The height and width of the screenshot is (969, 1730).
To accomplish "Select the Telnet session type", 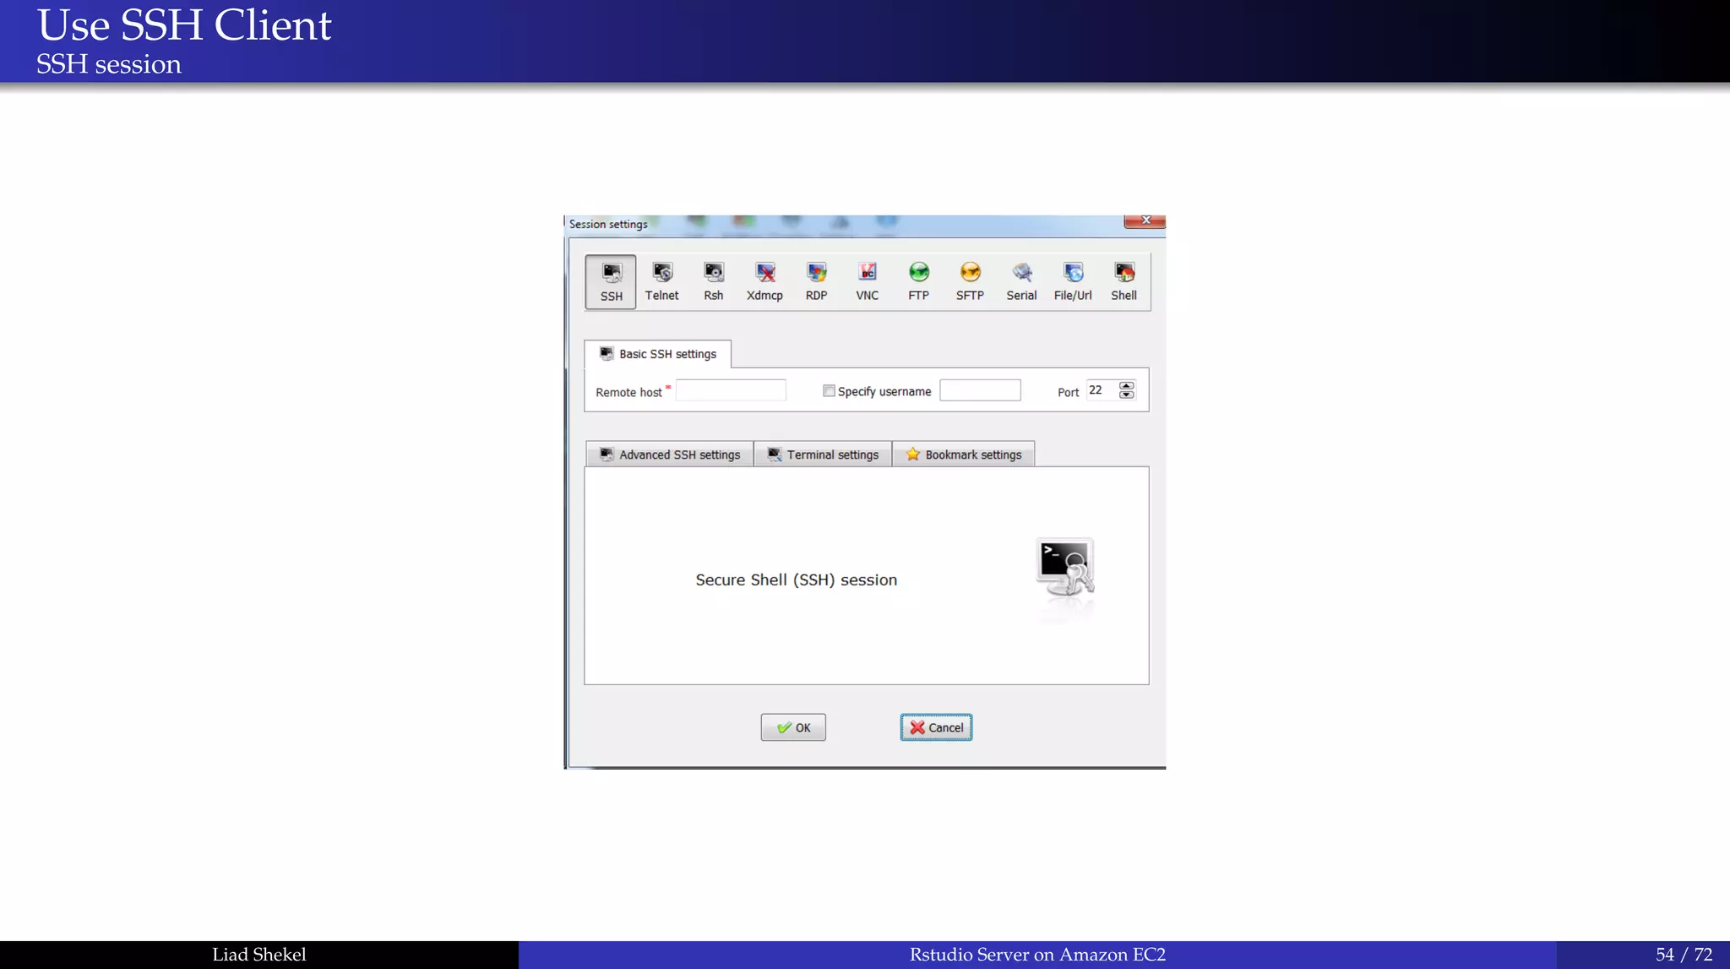I will 662,282.
